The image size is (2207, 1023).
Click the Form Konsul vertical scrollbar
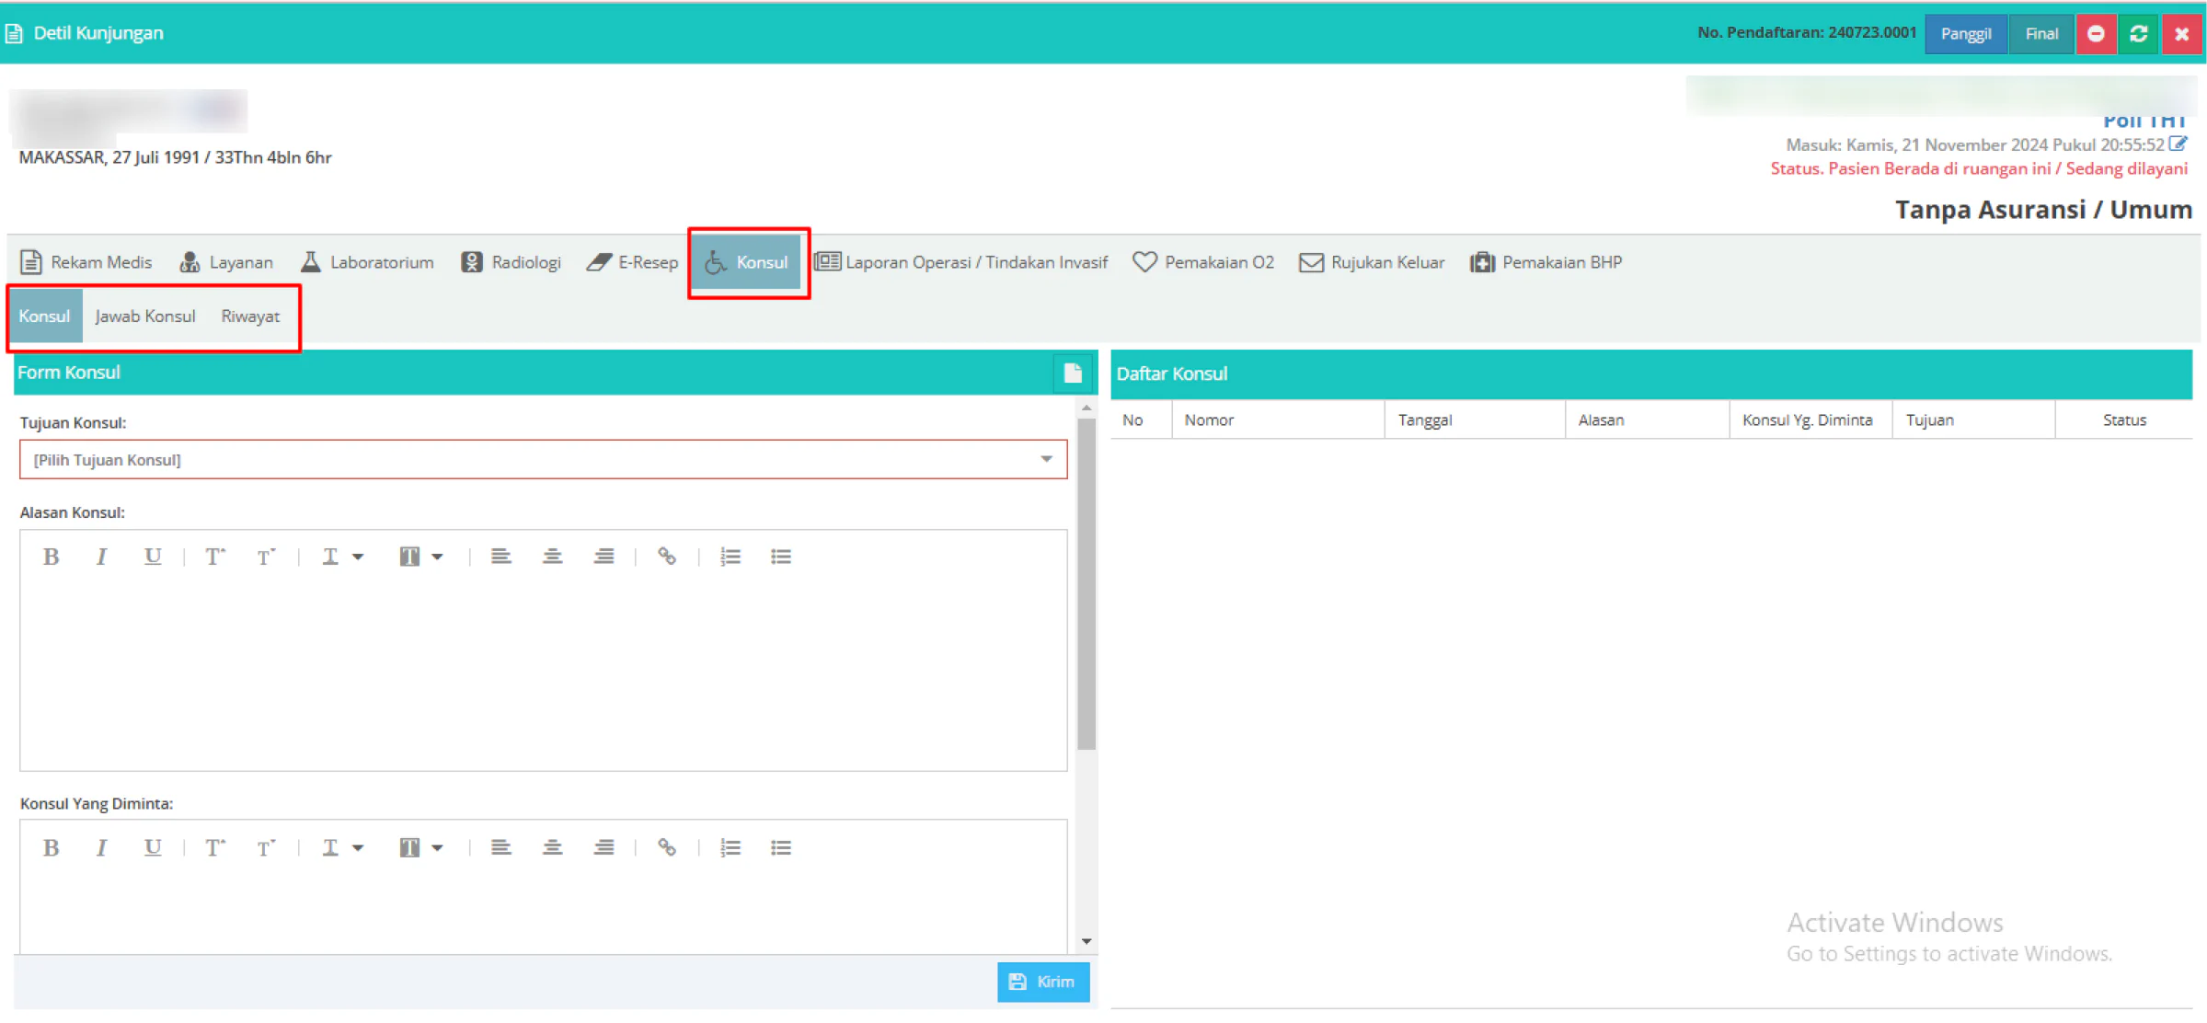(1086, 584)
